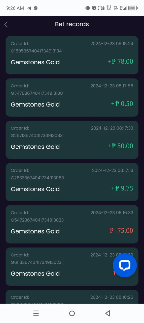
Task: Open the blue live chat bubble
Action: [x=125, y=265]
